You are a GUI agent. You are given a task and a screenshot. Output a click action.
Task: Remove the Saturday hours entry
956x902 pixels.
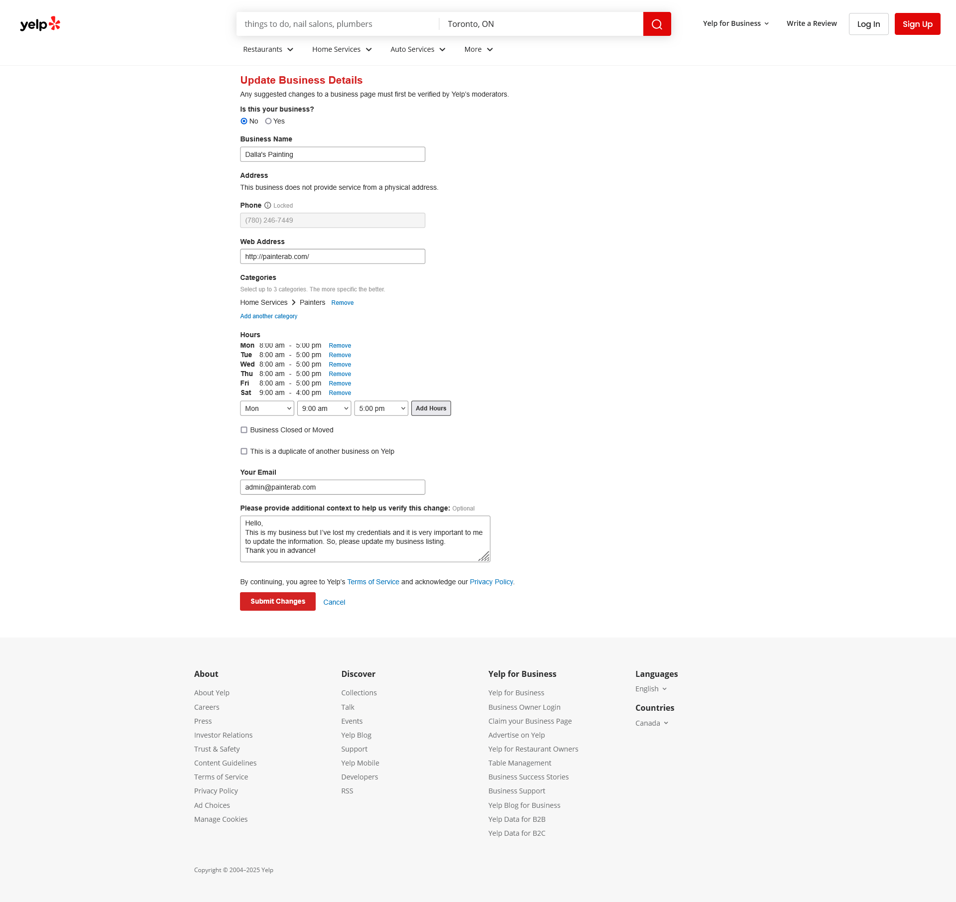(340, 393)
